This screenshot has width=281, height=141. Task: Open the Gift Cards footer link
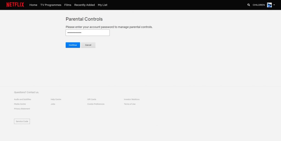(92, 99)
